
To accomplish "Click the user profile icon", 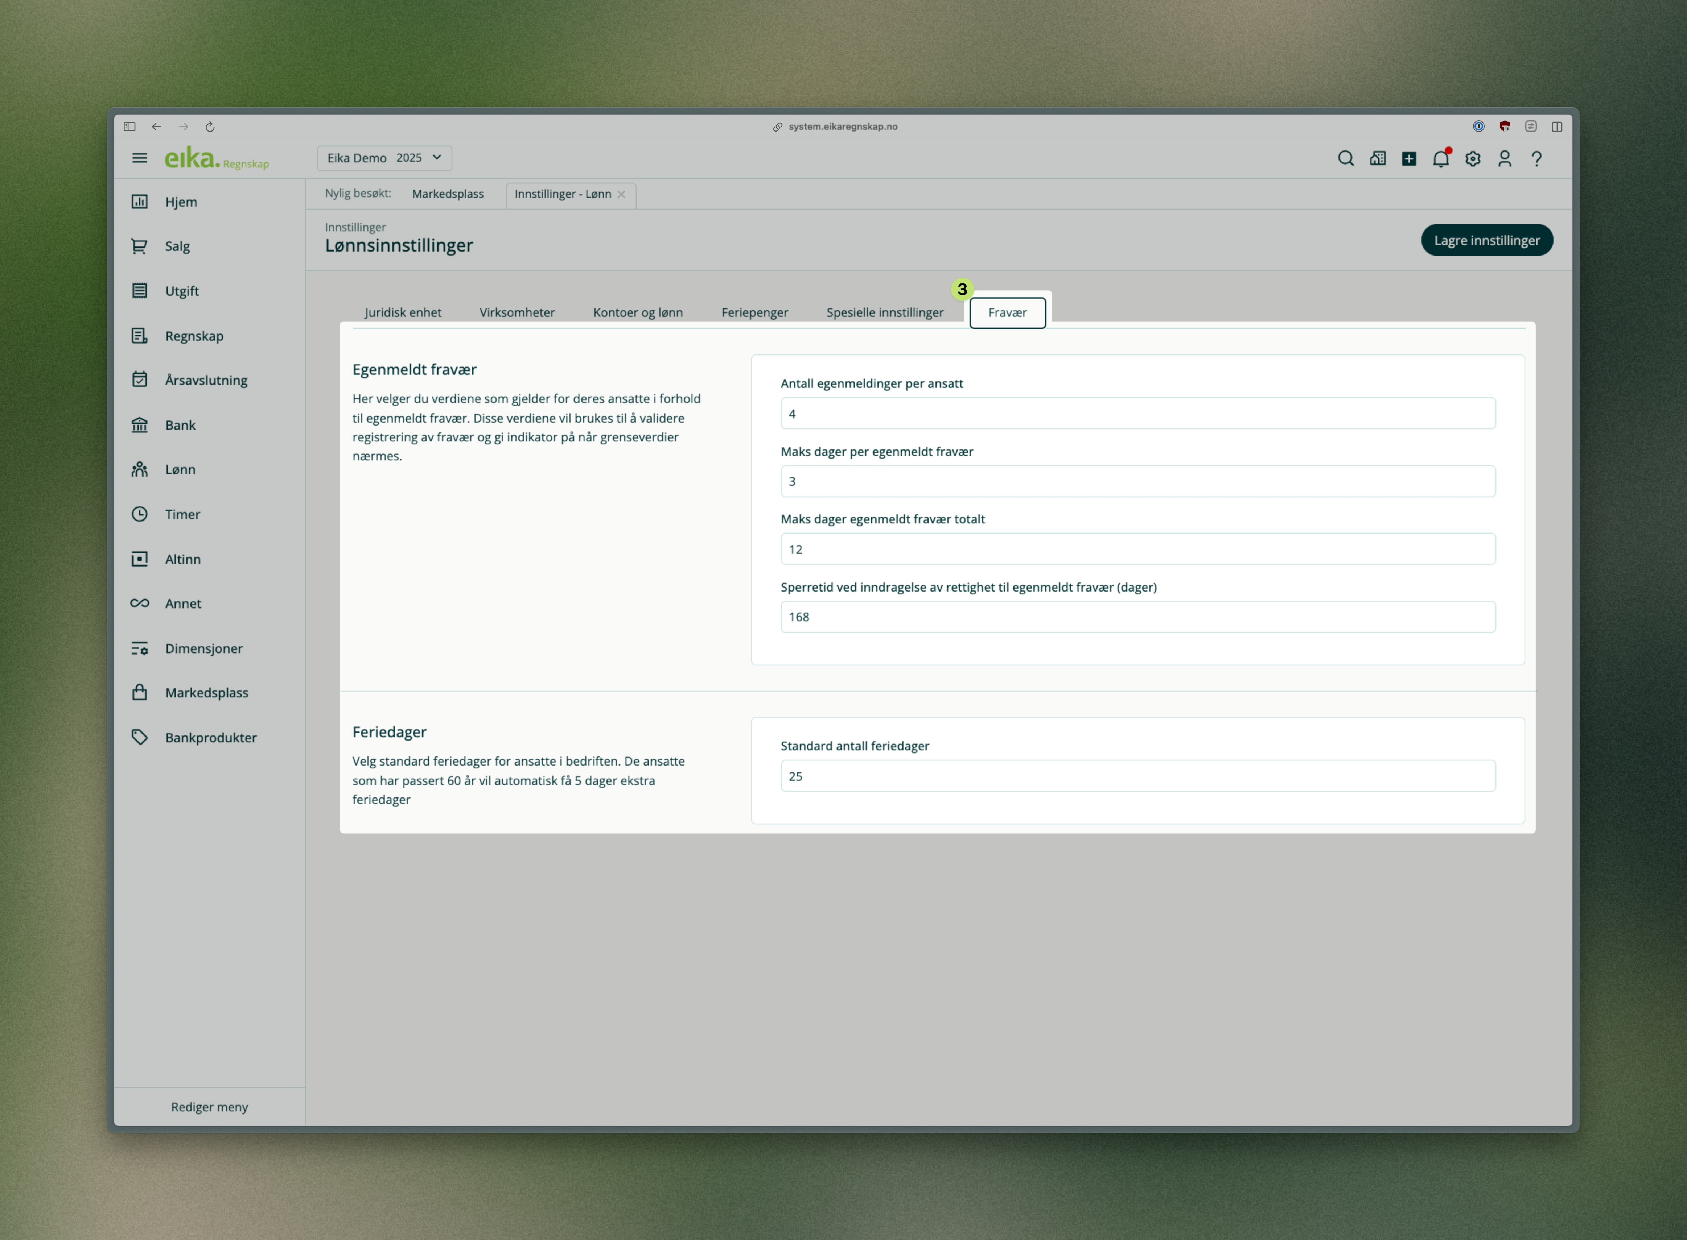I will tap(1504, 158).
